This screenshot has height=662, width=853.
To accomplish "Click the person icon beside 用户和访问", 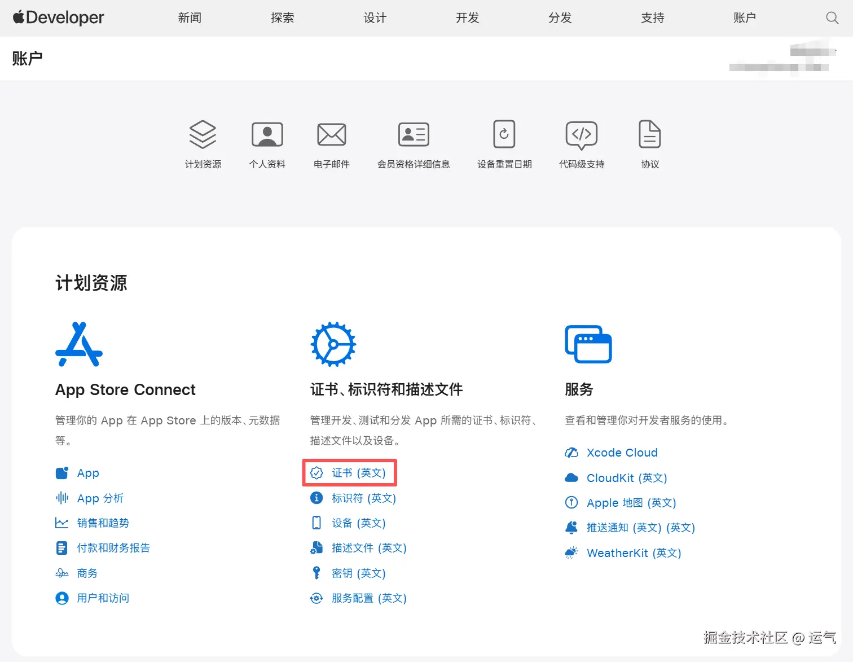I will pyautogui.click(x=62, y=598).
